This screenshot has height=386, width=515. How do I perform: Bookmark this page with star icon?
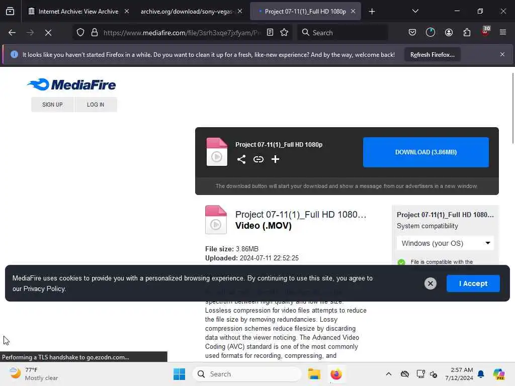pos(285,32)
